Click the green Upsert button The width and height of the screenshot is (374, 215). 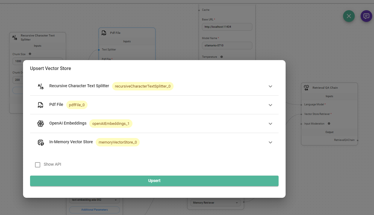tap(154, 181)
